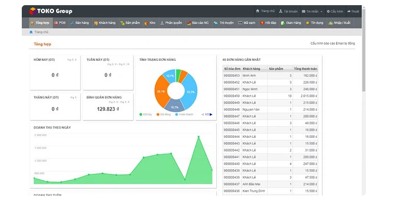The image size is (402, 210).
Task: Open the Khách hàng menu
Action: (104, 23)
